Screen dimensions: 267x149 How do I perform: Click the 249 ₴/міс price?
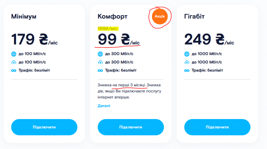209,39
